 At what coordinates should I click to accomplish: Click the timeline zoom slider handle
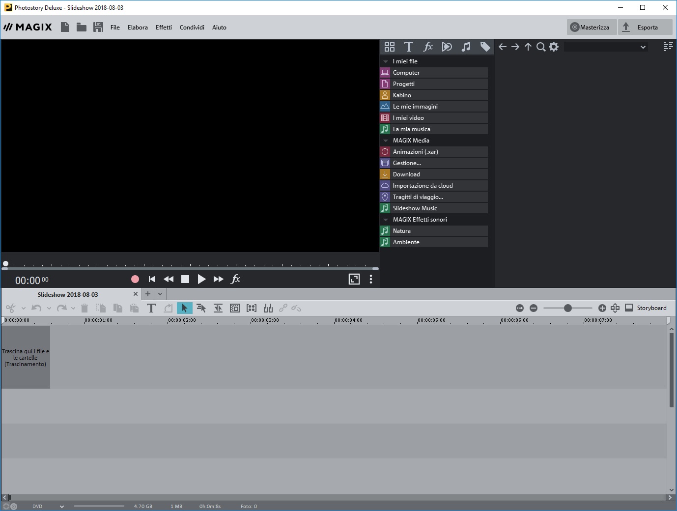pos(568,308)
